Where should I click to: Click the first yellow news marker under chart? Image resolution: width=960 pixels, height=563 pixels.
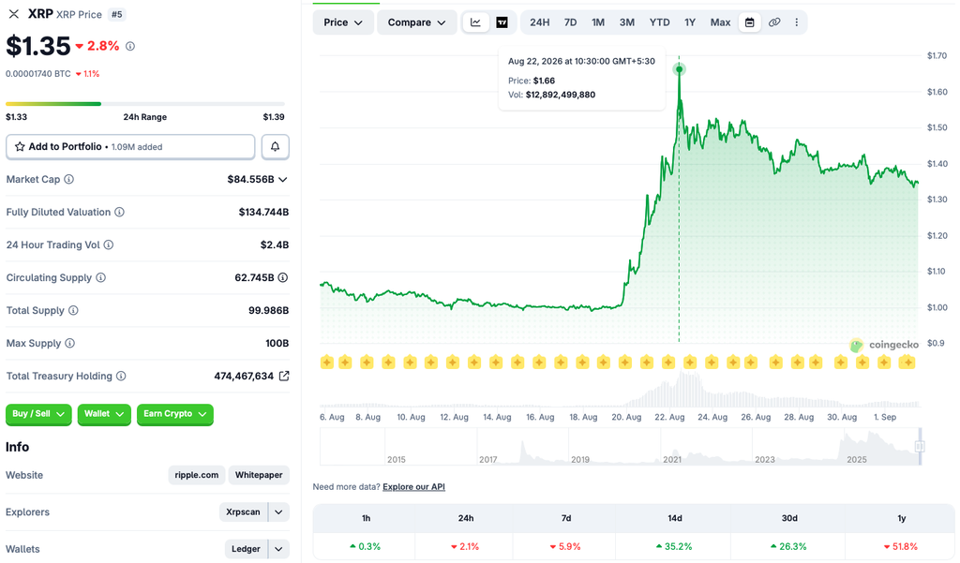point(327,363)
